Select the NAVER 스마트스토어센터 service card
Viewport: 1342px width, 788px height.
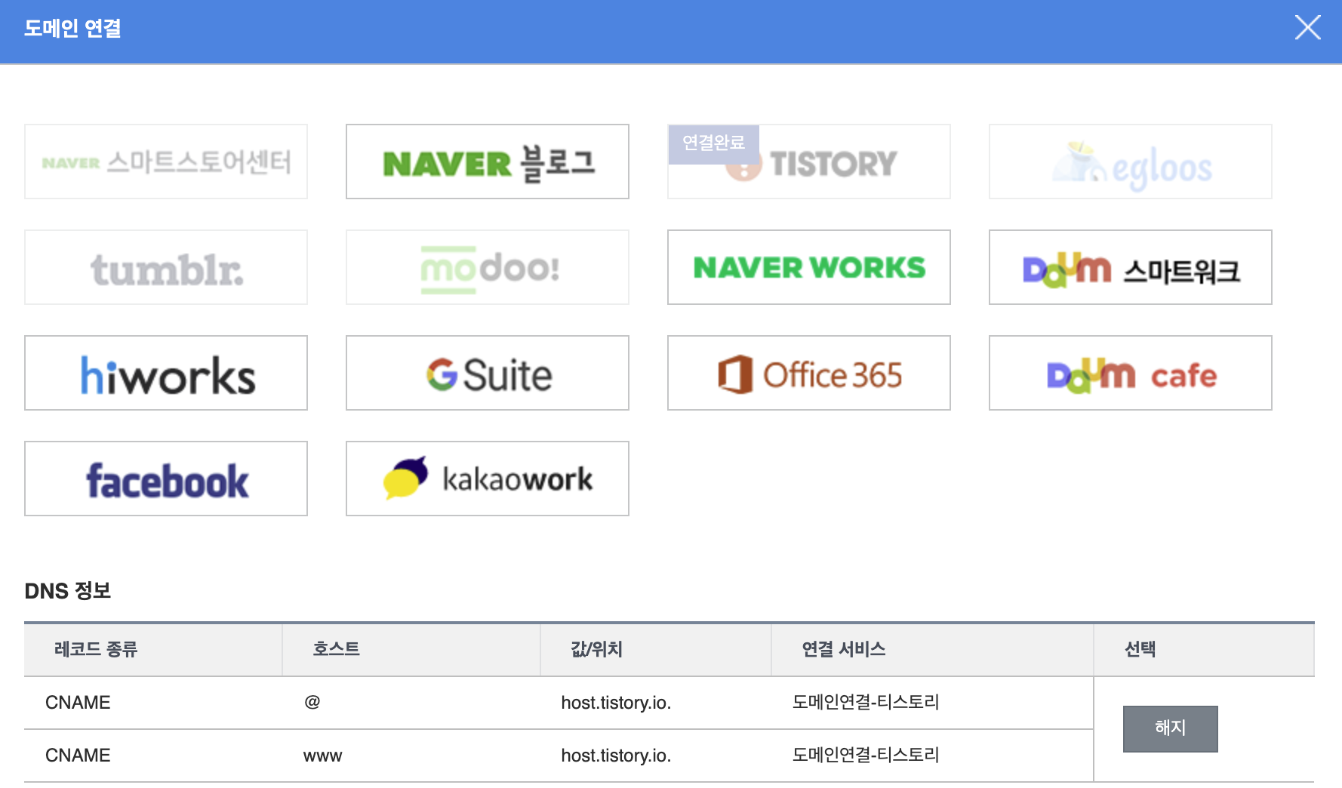coord(166,162)
